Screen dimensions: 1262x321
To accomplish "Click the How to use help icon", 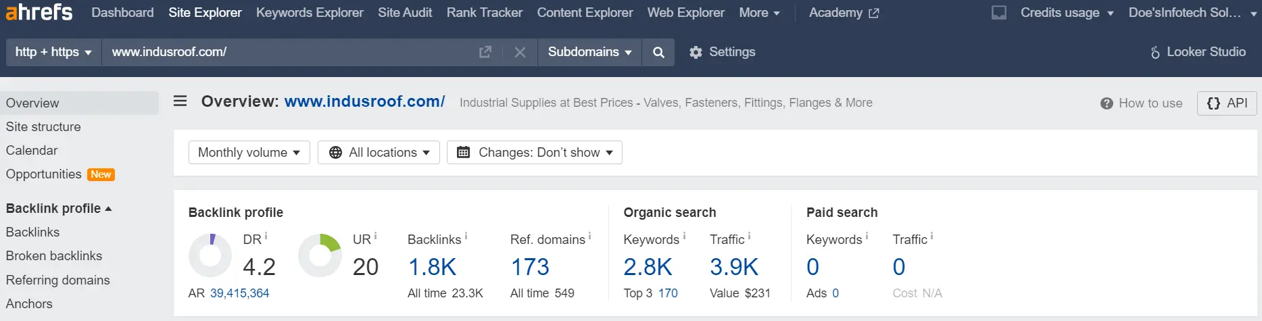I will click(x=1107, y=103).
